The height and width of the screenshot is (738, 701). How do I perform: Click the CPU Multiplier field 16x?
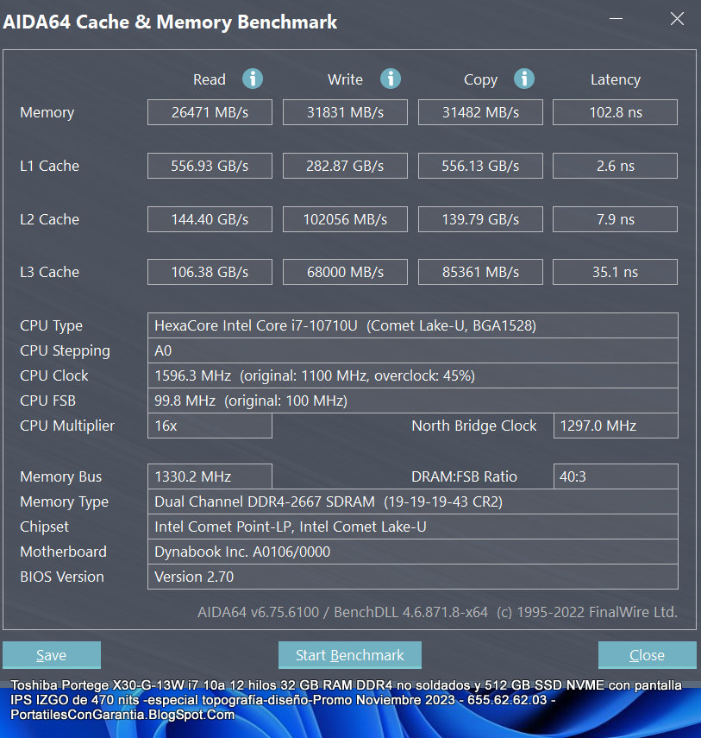[x=210, y=426]
